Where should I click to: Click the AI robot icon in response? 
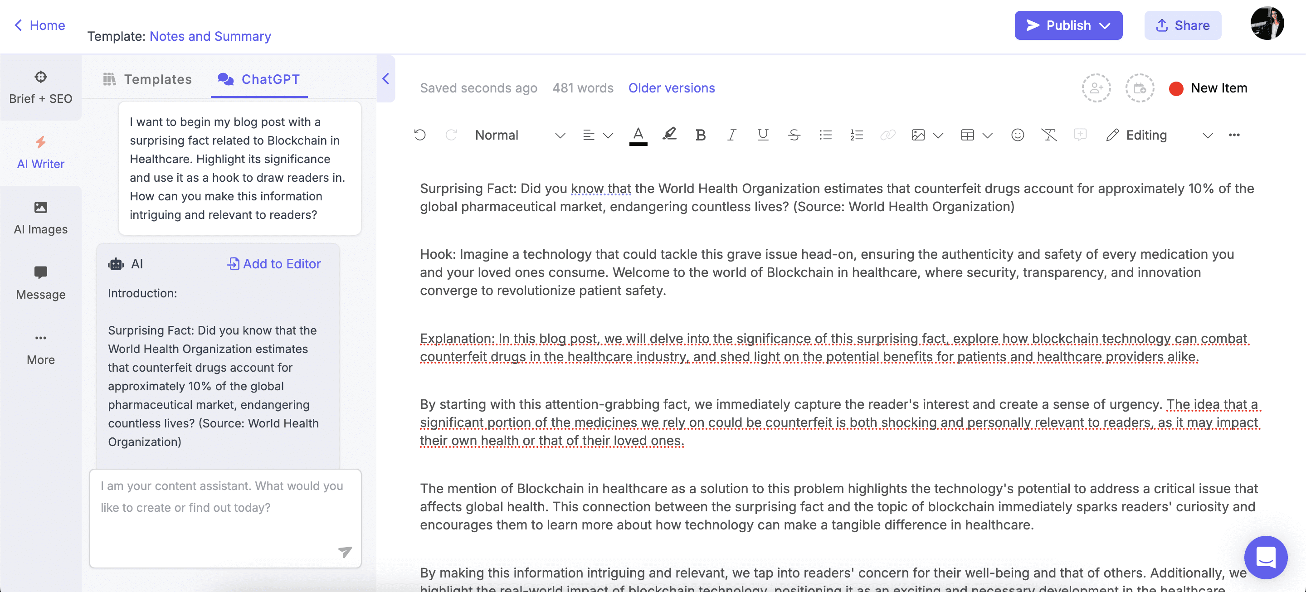pyautogui.click(x=116, y=264)
